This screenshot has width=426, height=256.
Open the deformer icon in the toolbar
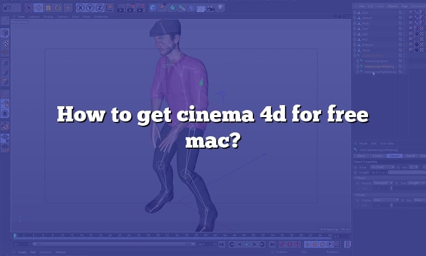click(192, 8)
